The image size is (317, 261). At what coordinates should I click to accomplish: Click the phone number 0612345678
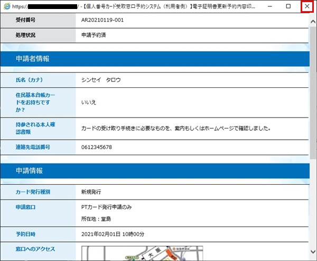tap(97, 147)
